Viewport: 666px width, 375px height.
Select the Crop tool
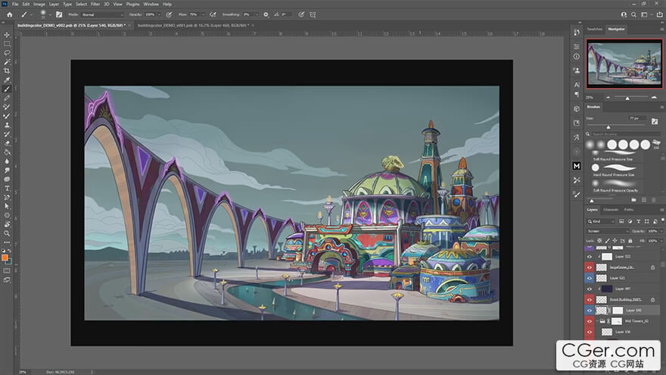click(7, 70)
